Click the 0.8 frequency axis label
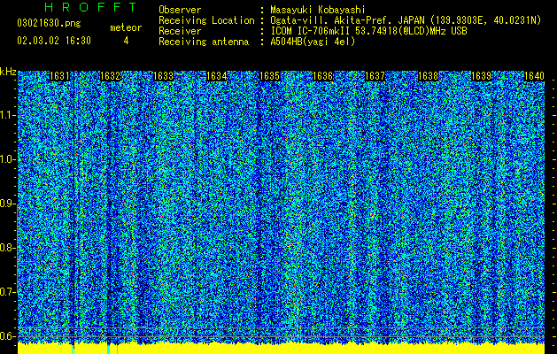 tap(7, 248)
